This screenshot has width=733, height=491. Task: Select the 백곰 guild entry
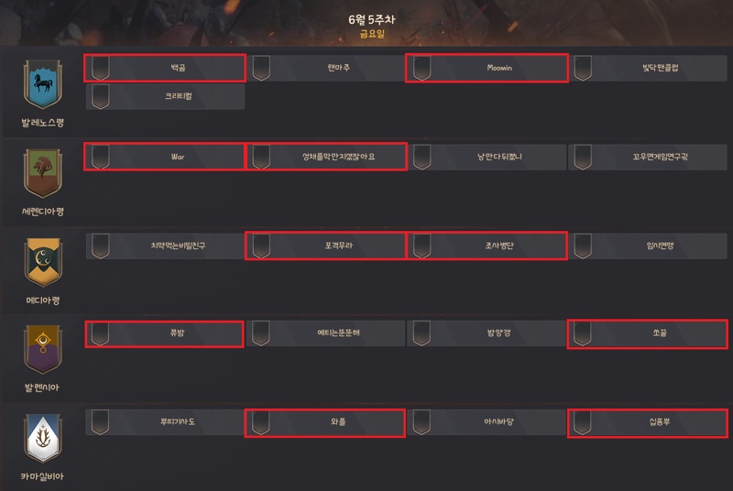coord(165,68)
